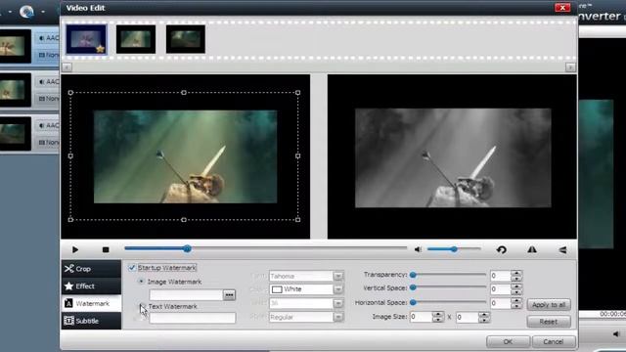
Task: Click the Transparency value stepper
Action: 516,276
